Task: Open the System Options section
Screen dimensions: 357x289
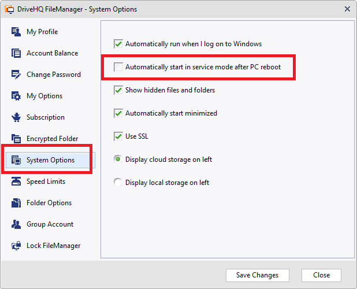Action: point(50,160)
